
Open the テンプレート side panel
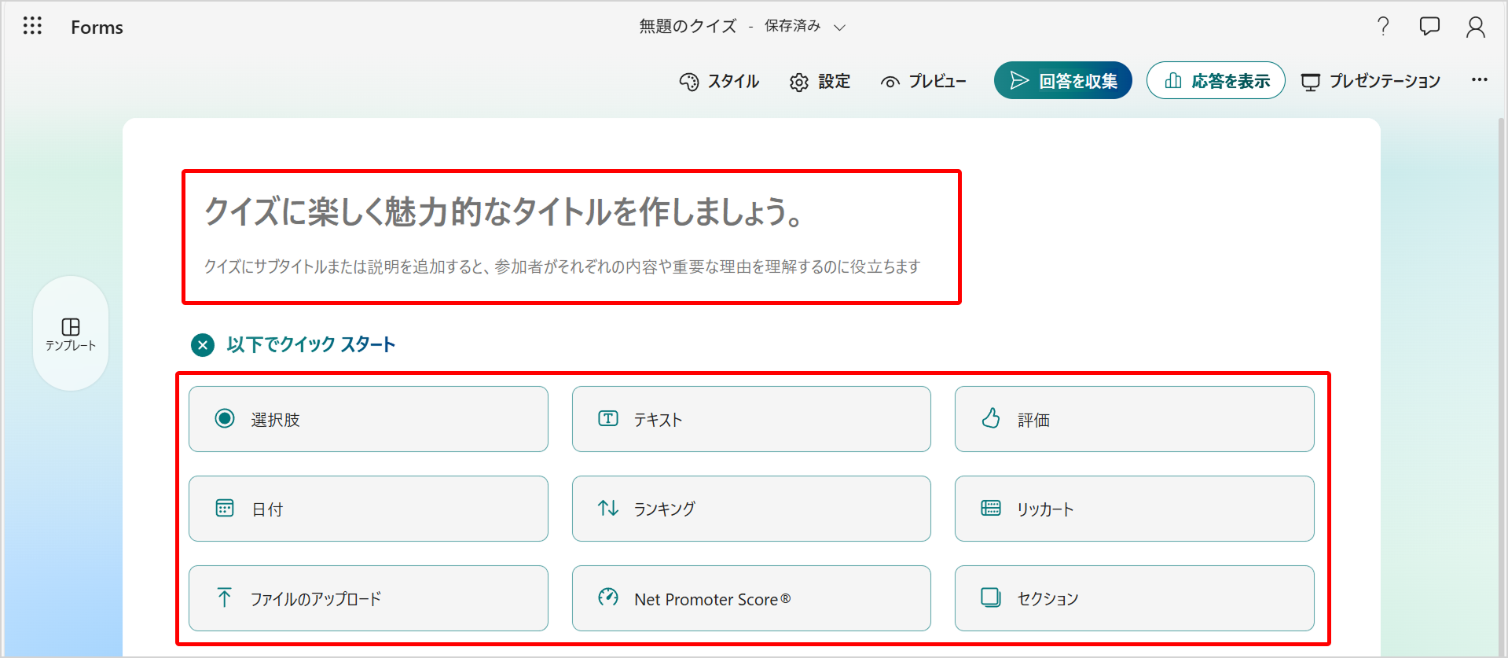coord(71,333)
